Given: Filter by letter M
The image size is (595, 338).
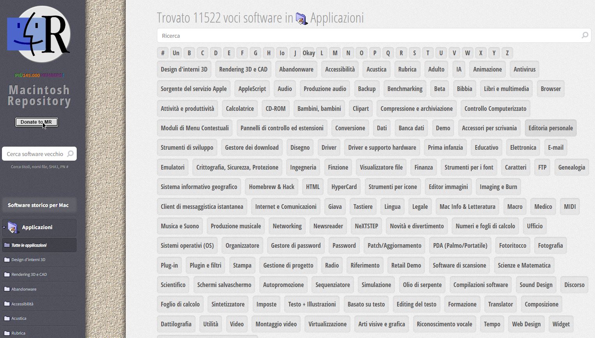Looking at the screenshot, I should coord(335,53).
